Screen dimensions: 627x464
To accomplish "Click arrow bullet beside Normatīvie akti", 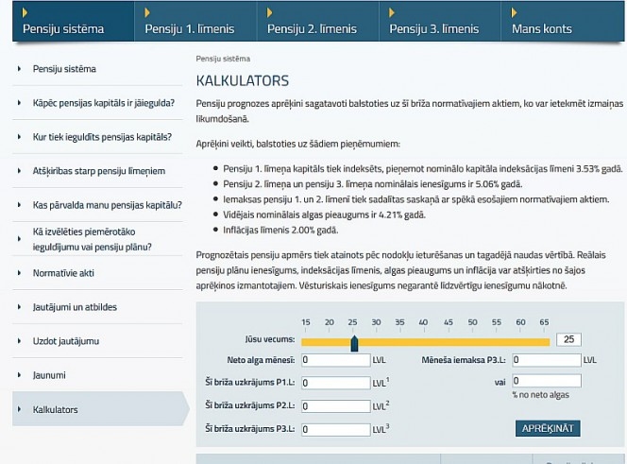I will (21, 273).
